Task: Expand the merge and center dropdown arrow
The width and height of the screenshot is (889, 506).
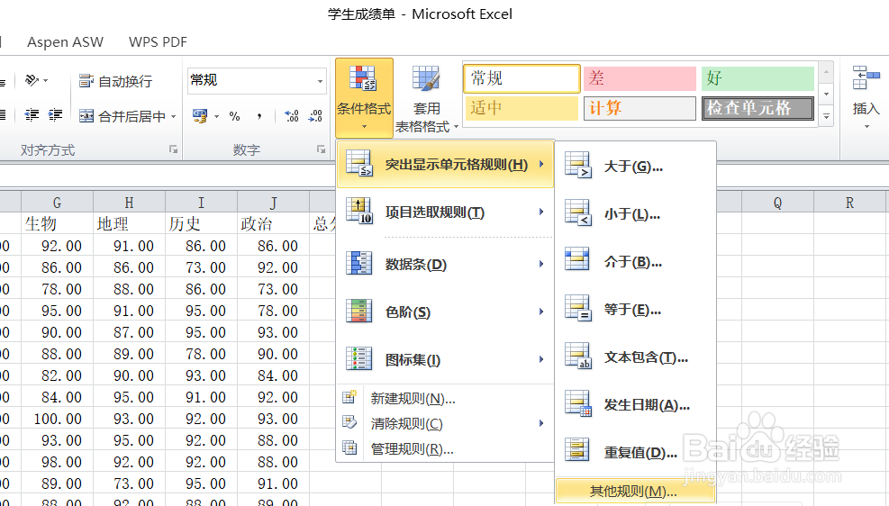Action: (174, 117)
